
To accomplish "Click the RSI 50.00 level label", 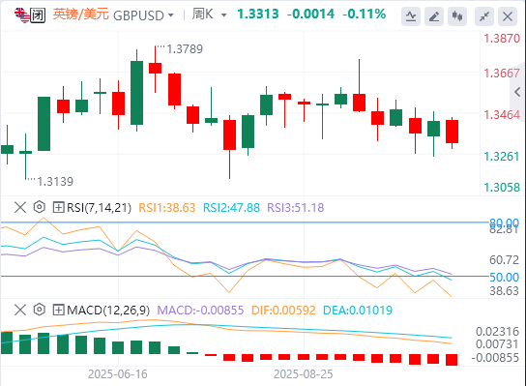I will tap(504, 278).
